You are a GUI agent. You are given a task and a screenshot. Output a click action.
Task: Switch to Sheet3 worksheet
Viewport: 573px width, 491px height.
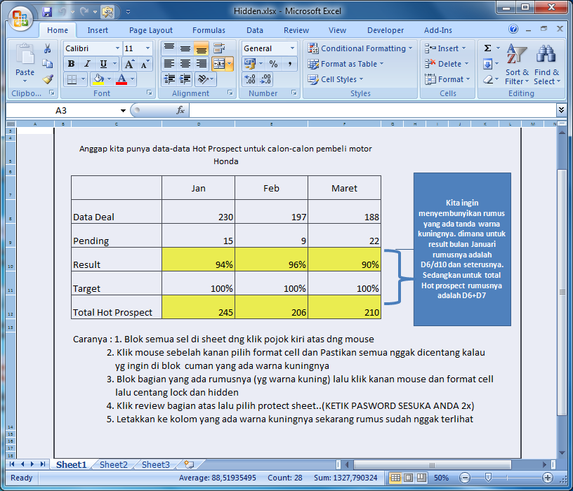click(156, 465)
